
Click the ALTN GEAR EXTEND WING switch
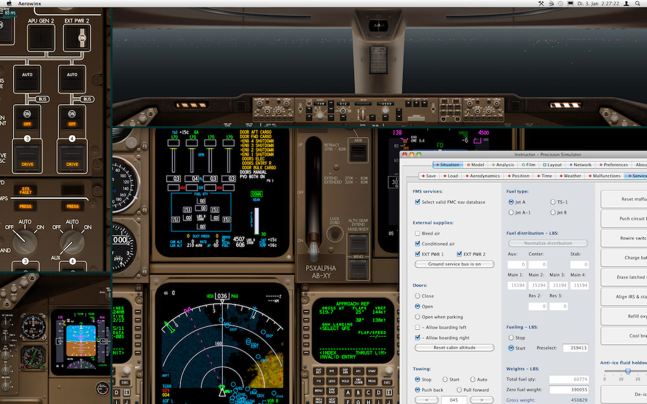click(358, 269)
